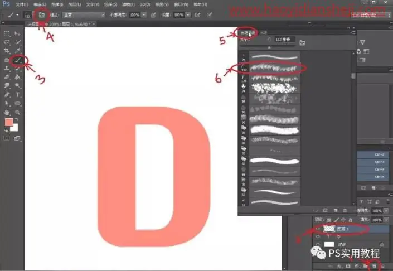Select the 134 brush preset stroke
Screen dimensions: 393x271
[x=275, y=79]
